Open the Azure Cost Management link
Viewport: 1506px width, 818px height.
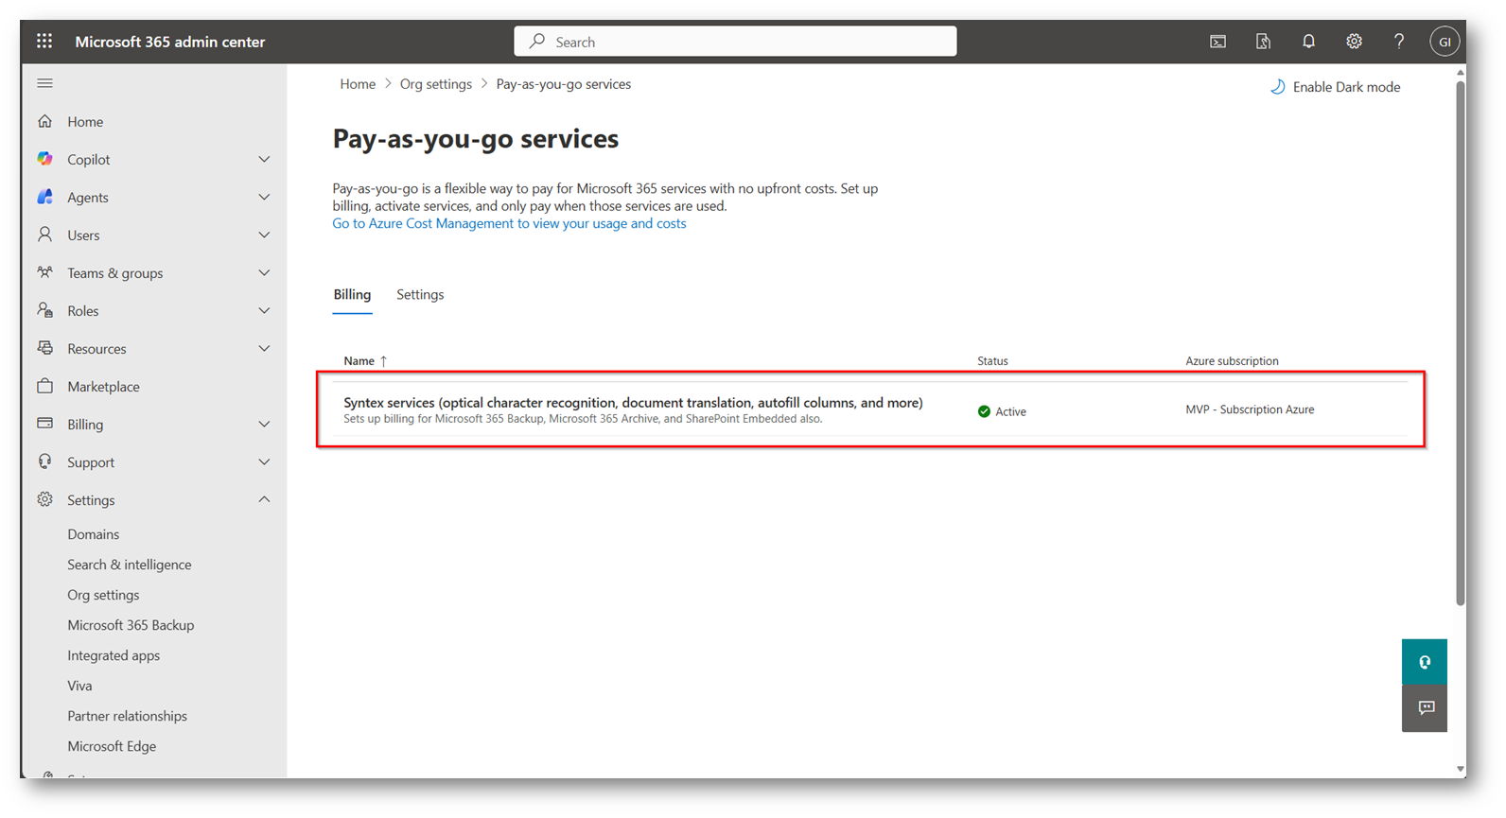509,224
